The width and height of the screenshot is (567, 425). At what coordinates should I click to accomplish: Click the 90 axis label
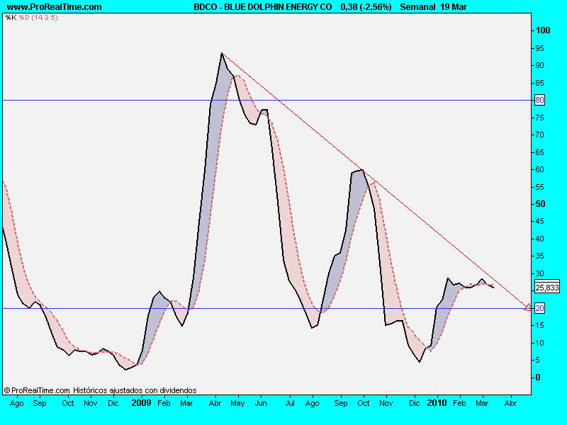tap(539, 65)
